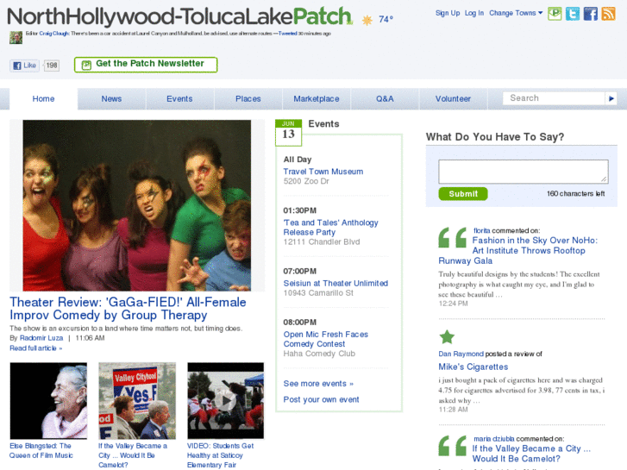Click the Log In link
The image size is (627, 470).
474,13
